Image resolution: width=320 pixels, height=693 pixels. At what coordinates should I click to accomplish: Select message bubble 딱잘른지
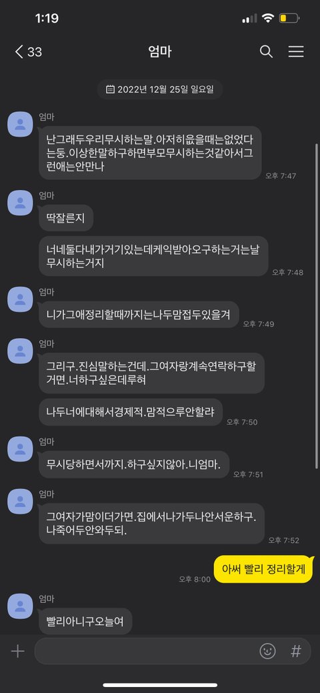(66, 217)
